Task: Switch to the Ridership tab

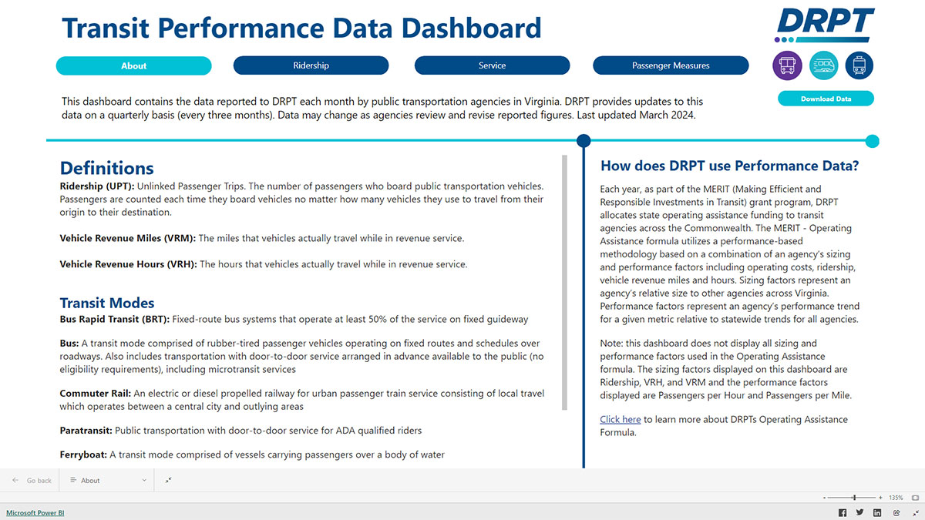Action: pos(311,65)
